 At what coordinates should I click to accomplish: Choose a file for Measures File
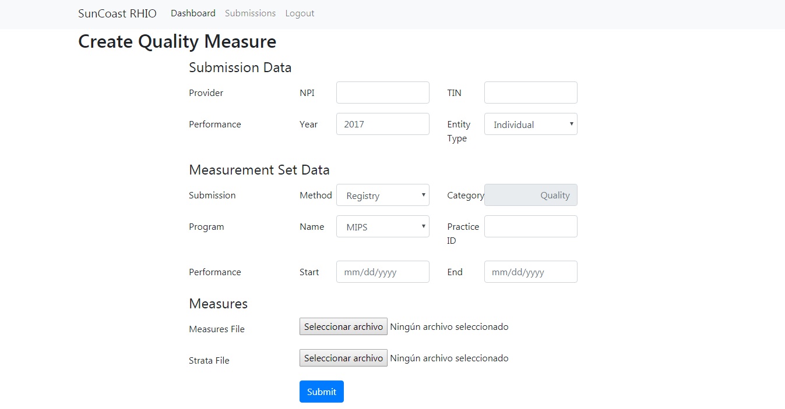(x=343, y=326)
